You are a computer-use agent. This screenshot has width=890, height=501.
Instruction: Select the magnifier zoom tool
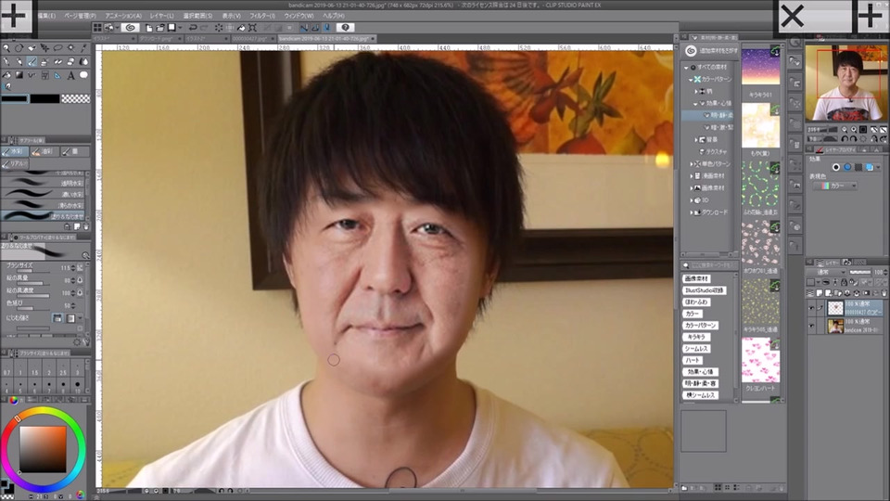coord(6,47)
